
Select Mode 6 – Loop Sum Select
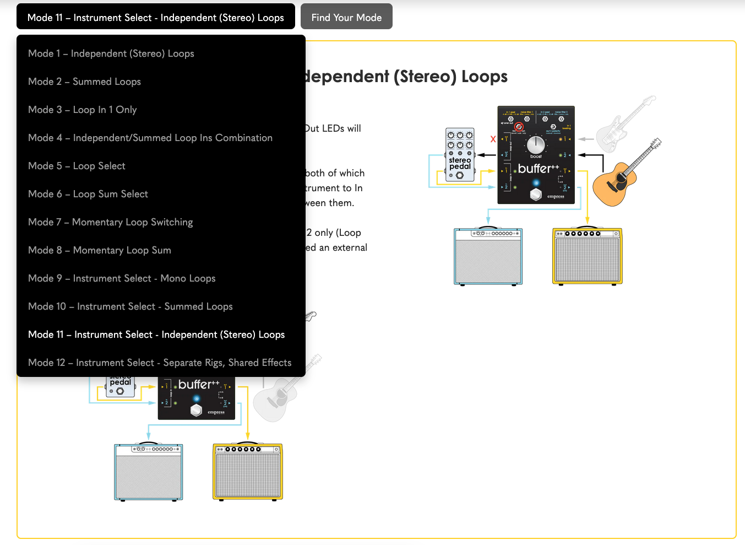pyautogui.click(x=88, y=194)
